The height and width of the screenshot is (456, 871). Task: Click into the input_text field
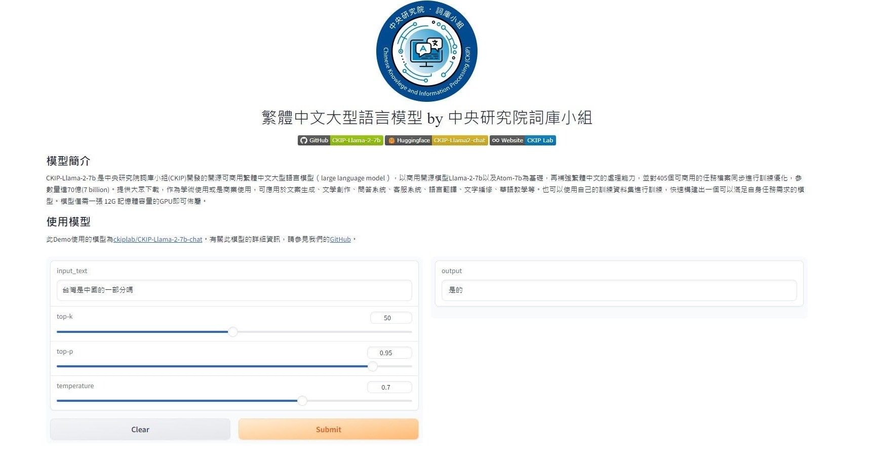(x=234, y=290)
